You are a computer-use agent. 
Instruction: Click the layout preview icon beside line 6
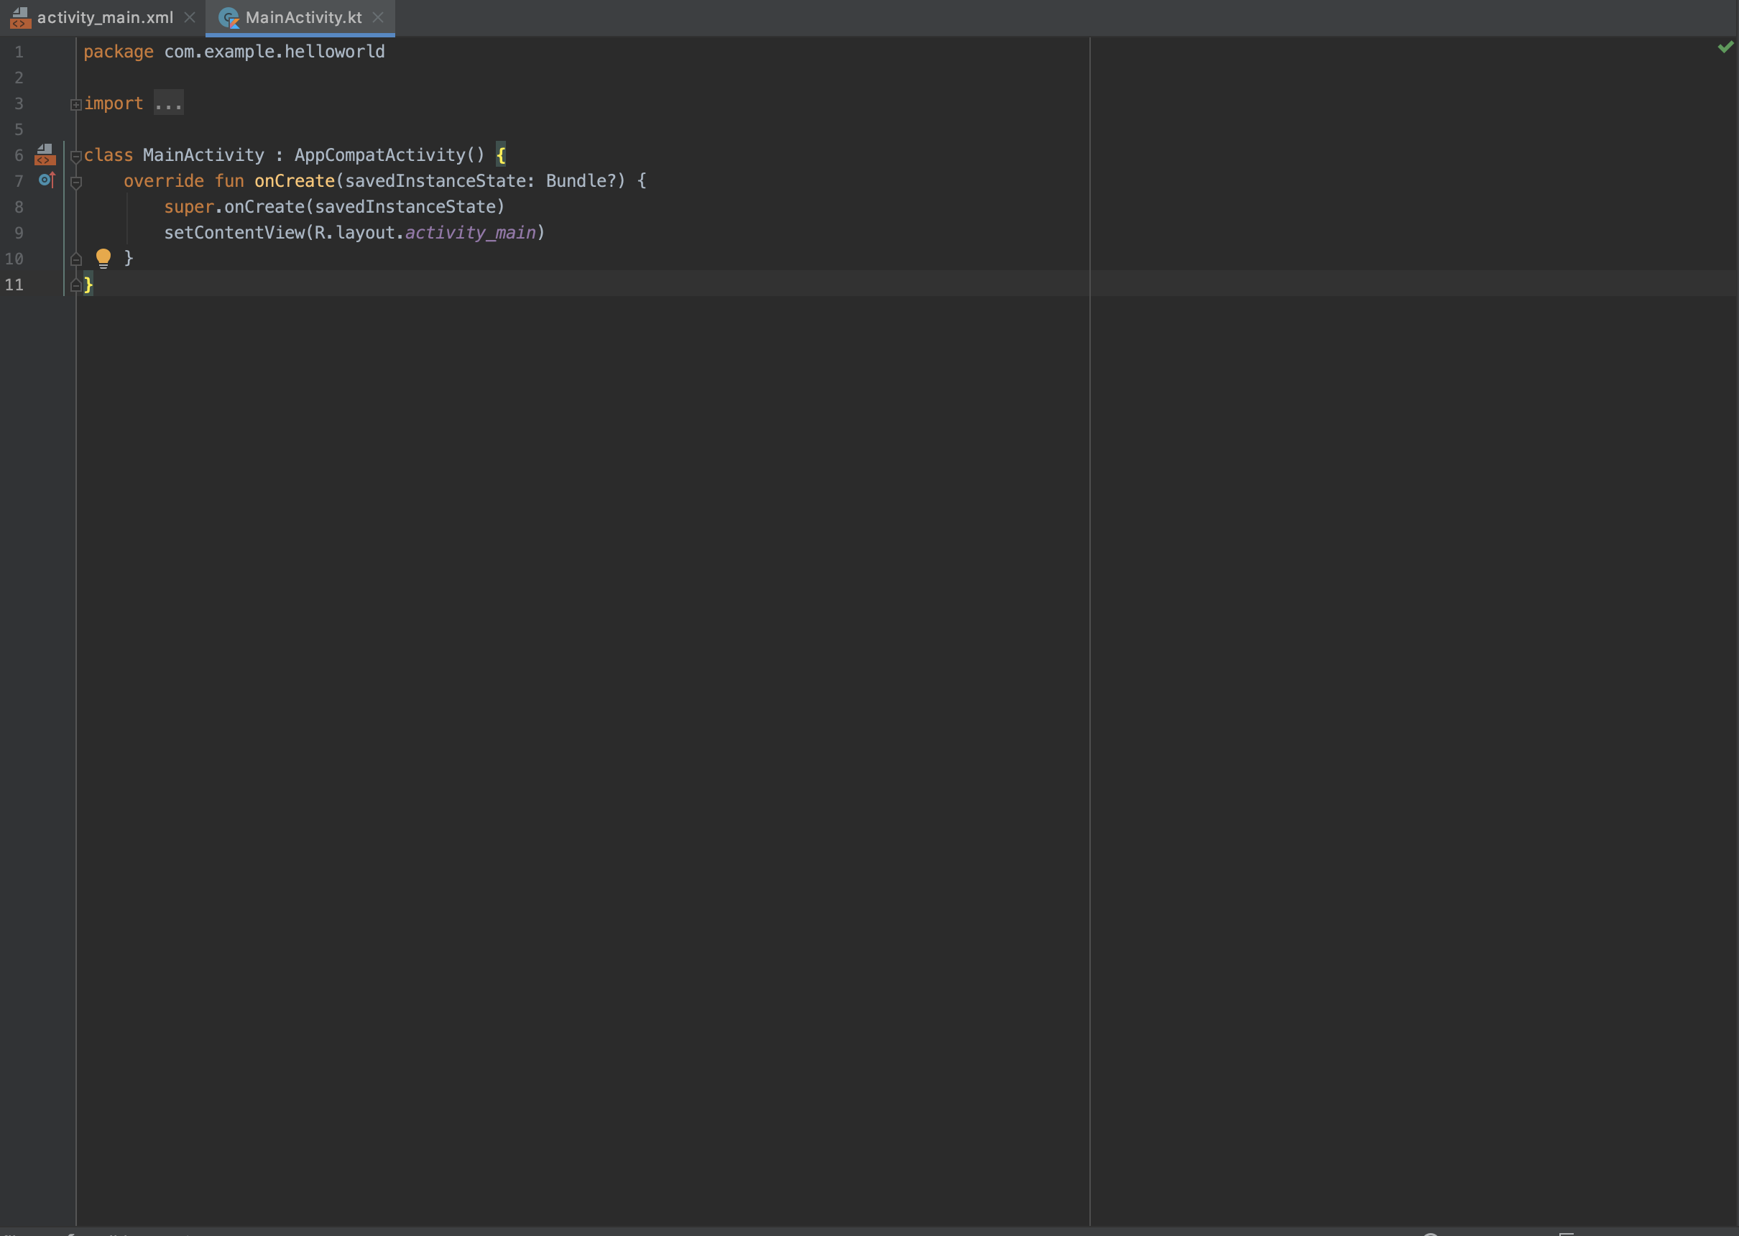coord(45,155)
